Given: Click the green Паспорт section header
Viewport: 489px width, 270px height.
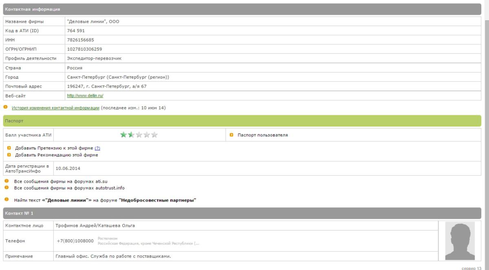Looking at the screenshot, I should click(x=242, y=121).
